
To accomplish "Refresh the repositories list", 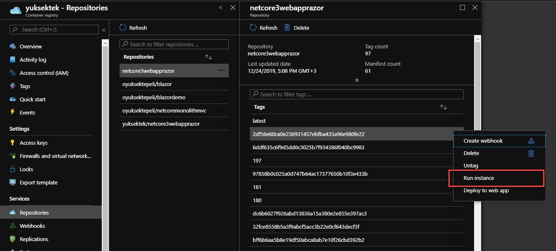I will coord(133,28).
